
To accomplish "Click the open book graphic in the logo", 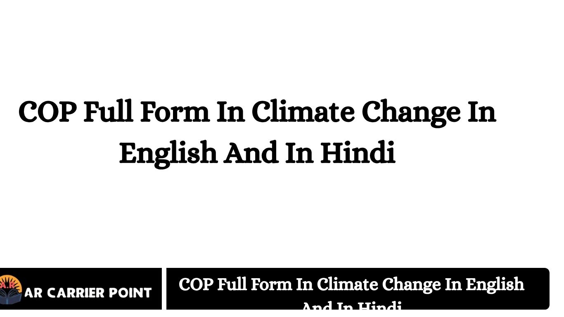I will (x=11, y=297).
